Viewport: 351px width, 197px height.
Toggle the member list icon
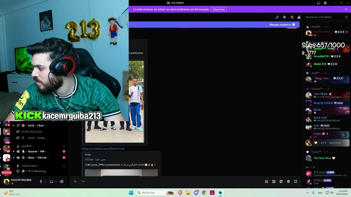click(299, 17)
